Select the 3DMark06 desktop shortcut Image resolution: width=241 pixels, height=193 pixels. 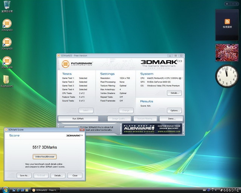(7, 63)
